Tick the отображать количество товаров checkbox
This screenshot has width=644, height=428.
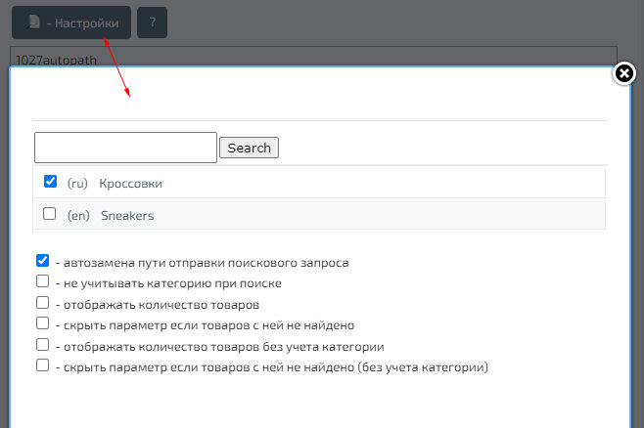42,302
